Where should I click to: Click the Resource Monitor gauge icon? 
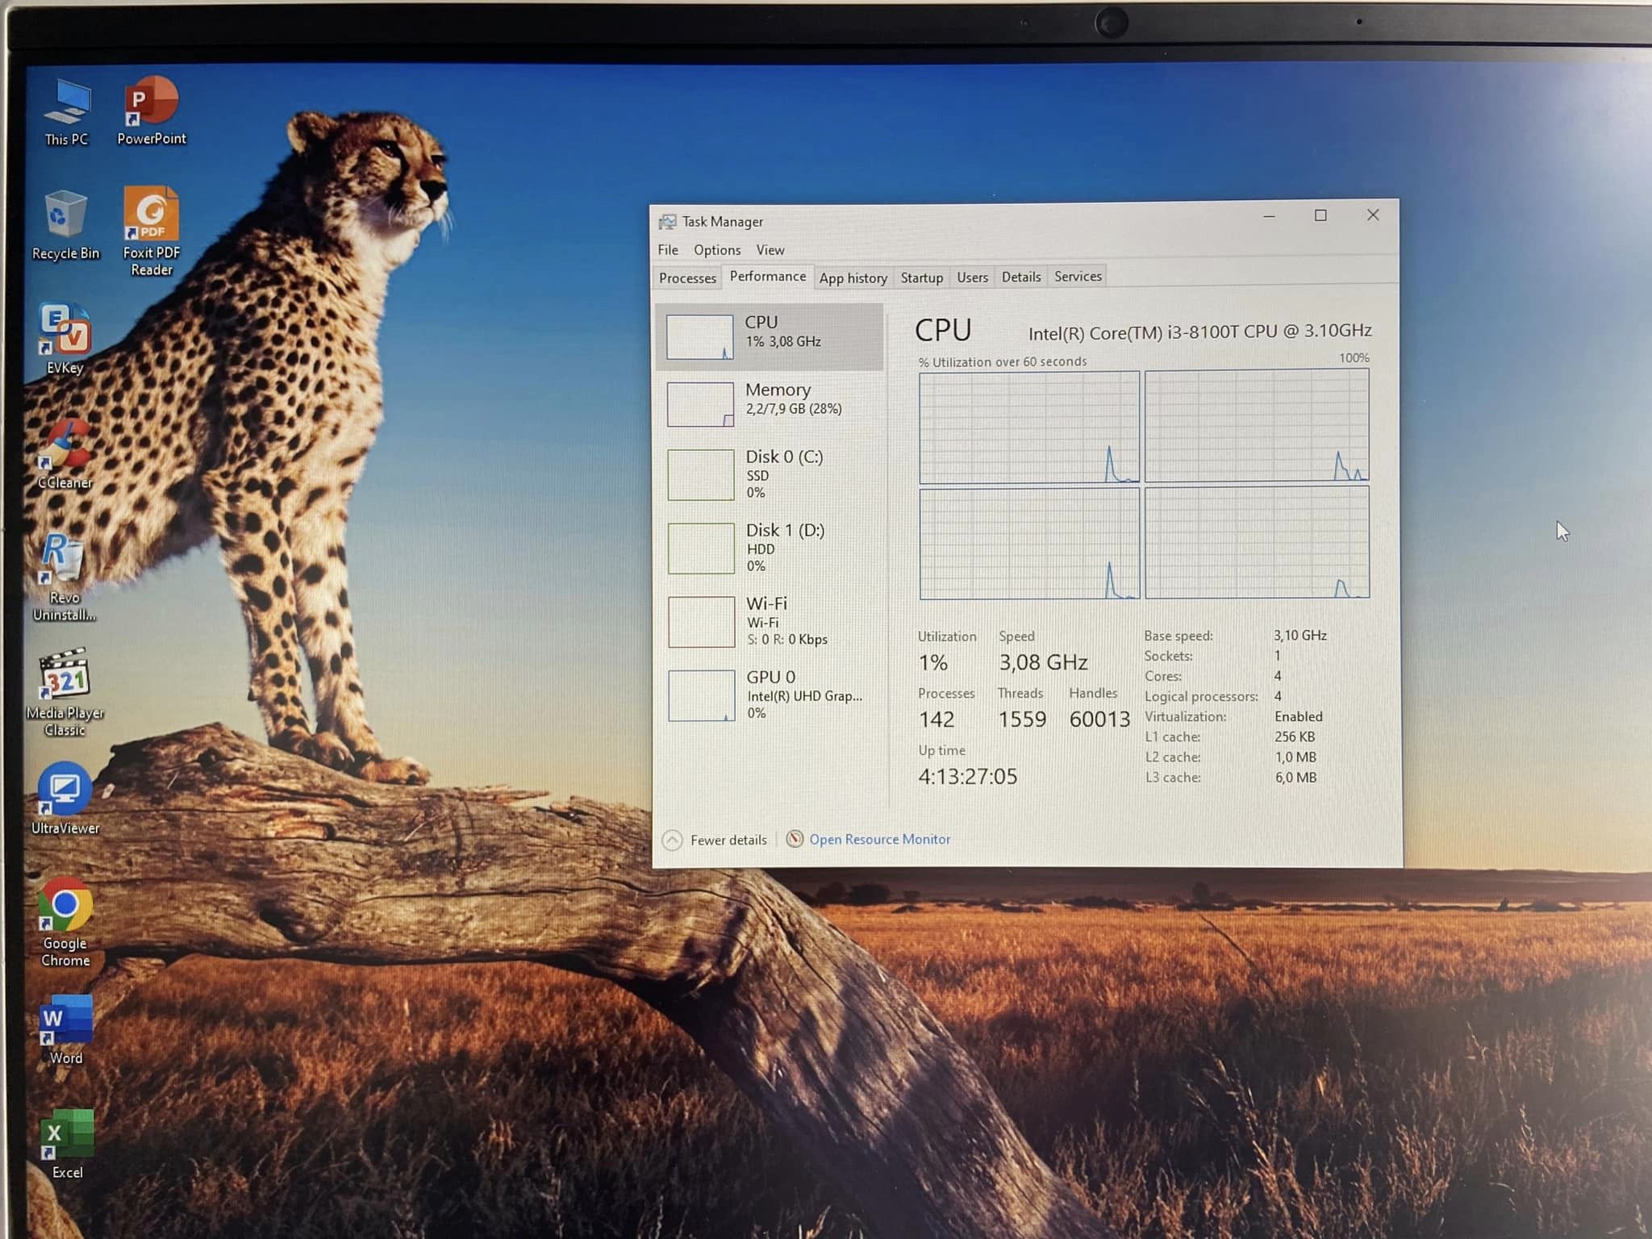[795, 839]
